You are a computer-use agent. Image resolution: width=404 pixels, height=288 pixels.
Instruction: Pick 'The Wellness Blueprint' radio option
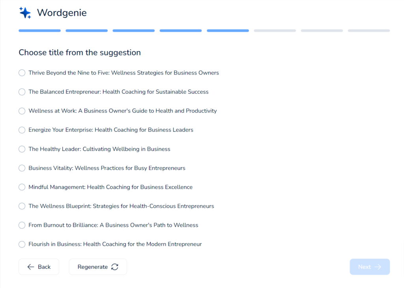[x=22, y=206]
